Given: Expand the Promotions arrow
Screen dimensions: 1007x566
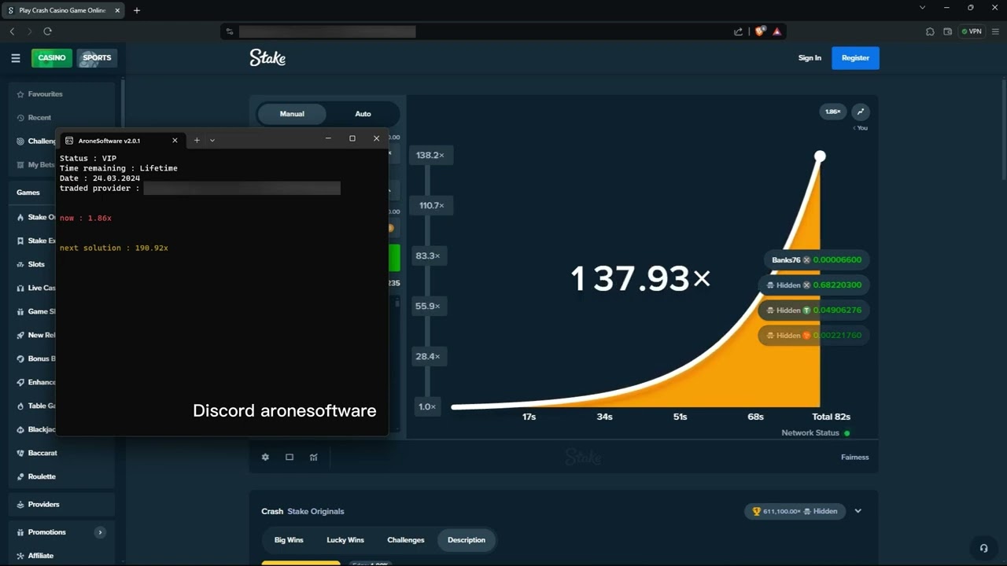Looking at the screenshot, I should [100, 532].
